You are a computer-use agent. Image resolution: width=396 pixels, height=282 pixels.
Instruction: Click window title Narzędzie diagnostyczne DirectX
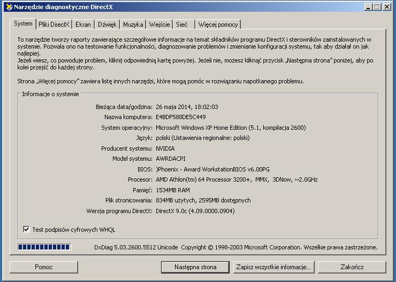point(63,7)
